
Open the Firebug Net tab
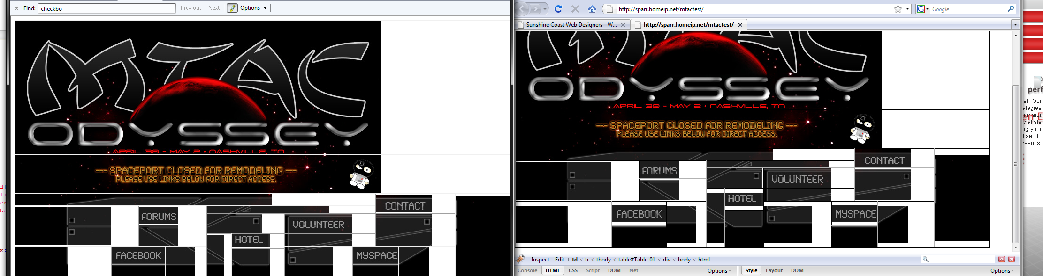(x=633, y=270)
